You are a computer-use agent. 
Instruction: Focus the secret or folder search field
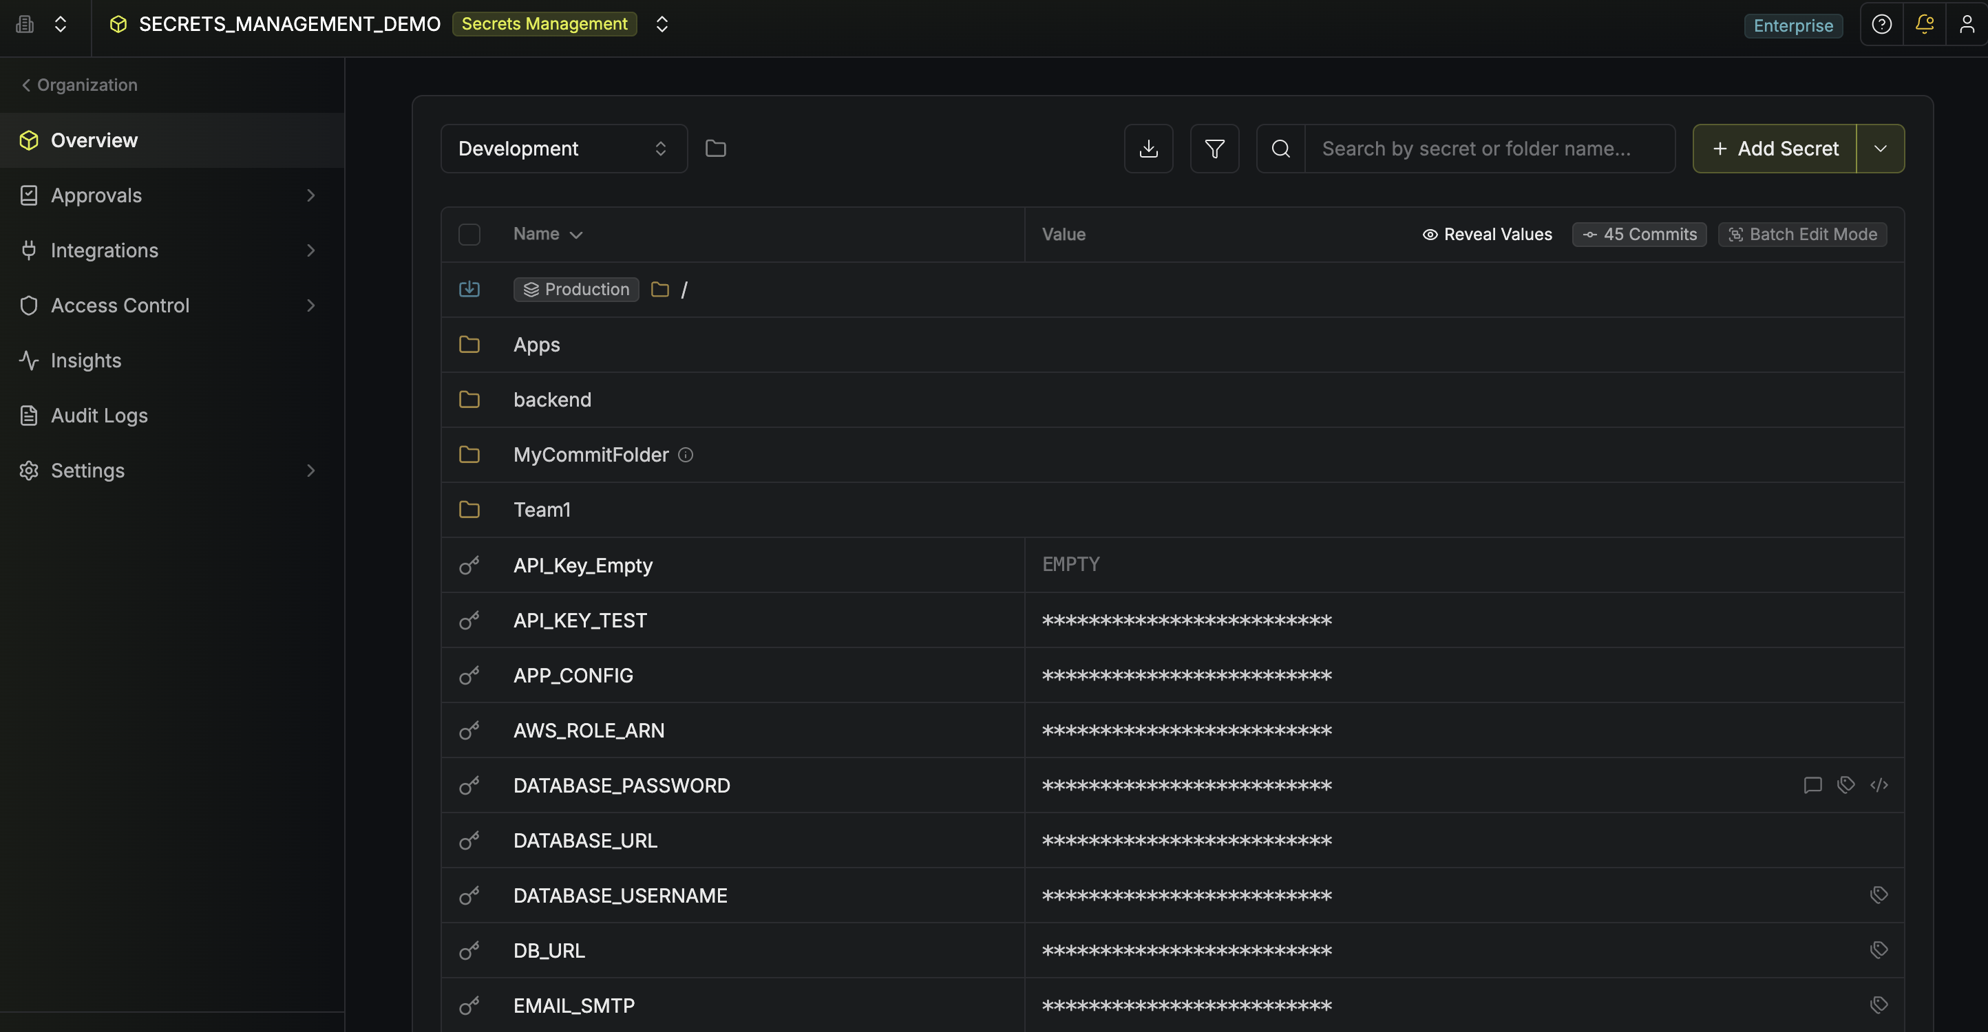click(x=1489, y=149)
